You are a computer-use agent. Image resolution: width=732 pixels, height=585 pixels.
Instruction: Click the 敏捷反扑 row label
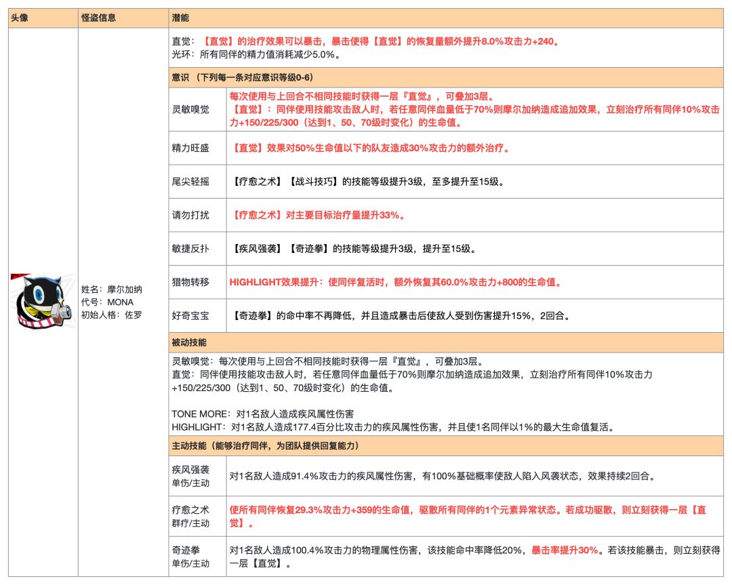tap(190, 249)
